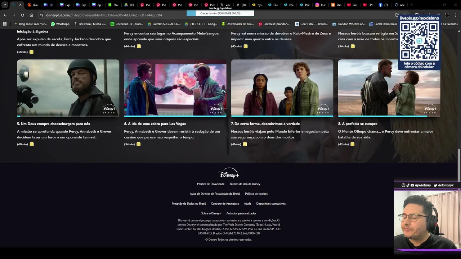
Task: Click the rating badge next to 38min
Action: coord(31,52)
